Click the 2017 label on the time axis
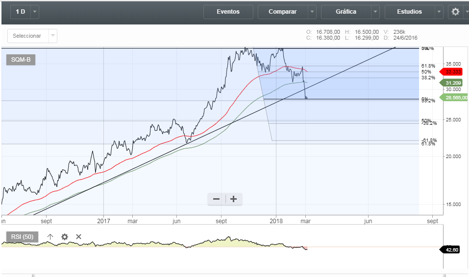The height and width of the screenshot is (277, 469). click(103, 221)
